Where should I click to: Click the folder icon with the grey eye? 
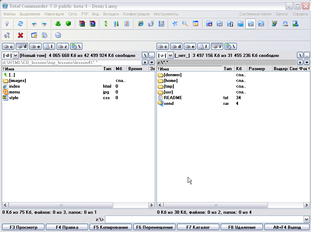coord(220,24)
